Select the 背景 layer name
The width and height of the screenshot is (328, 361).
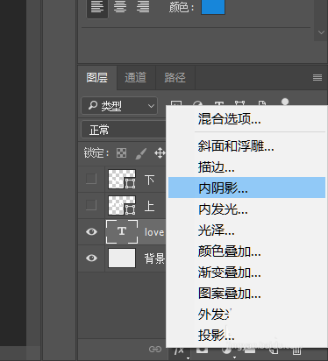(x=154, y=258)
